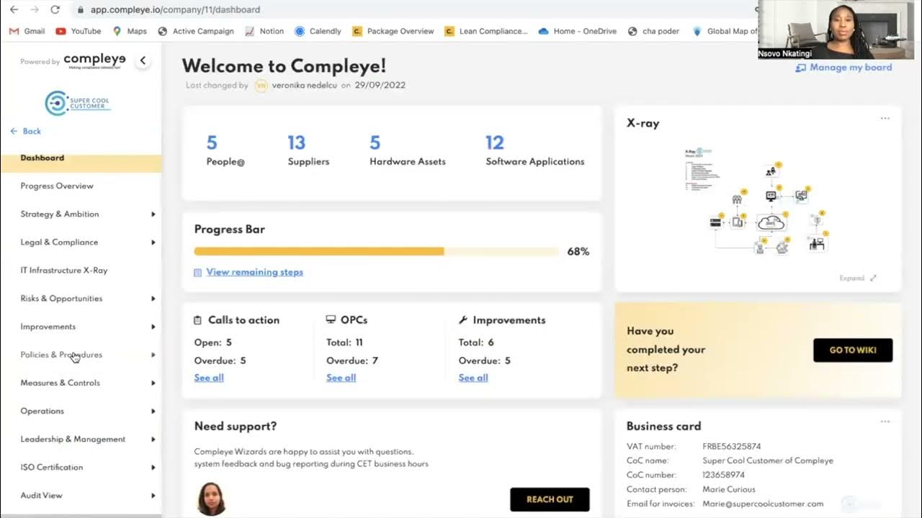This screenshot has width=922, height=518.
Task: Click the REACH OUT button
Action: 550,499
